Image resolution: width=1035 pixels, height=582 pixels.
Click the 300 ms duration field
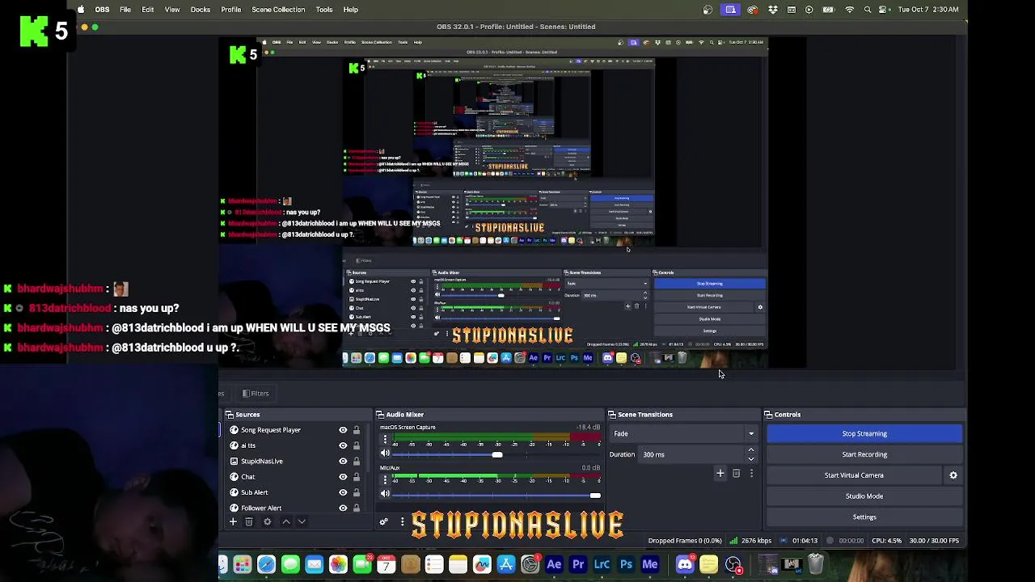(x=691, y=454)
